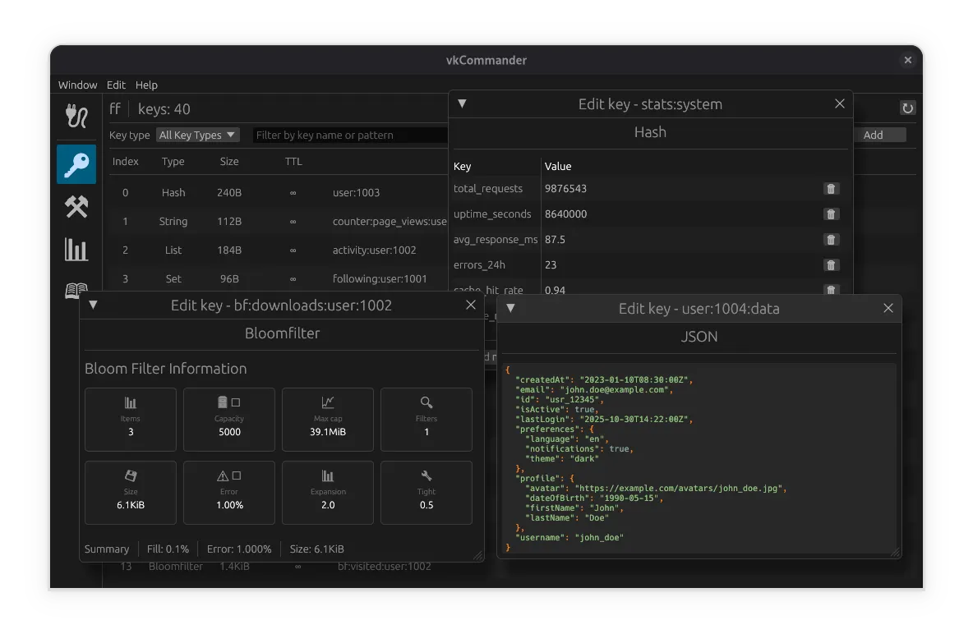Close the Edit key stats:system panel
Image resolution: width=973 pixels, height=643 pixels.
click(840, 103)
